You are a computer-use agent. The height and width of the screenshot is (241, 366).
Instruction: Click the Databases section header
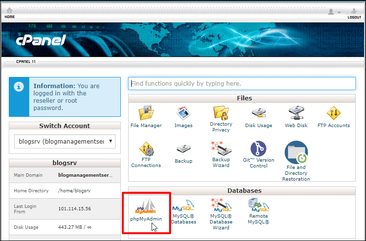[x=242, y=191]
